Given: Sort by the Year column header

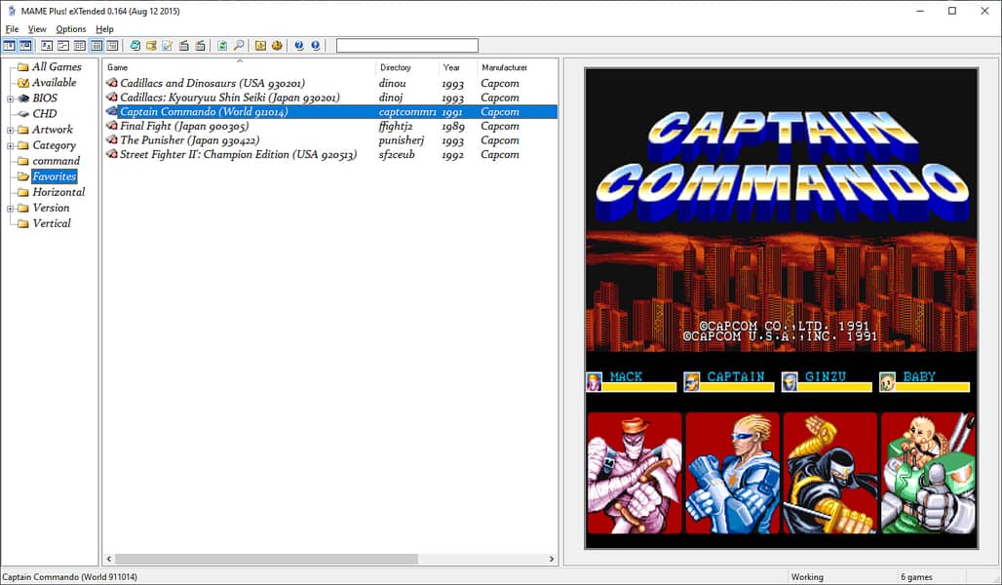Looking at the screenshot, I should [458, 67].
